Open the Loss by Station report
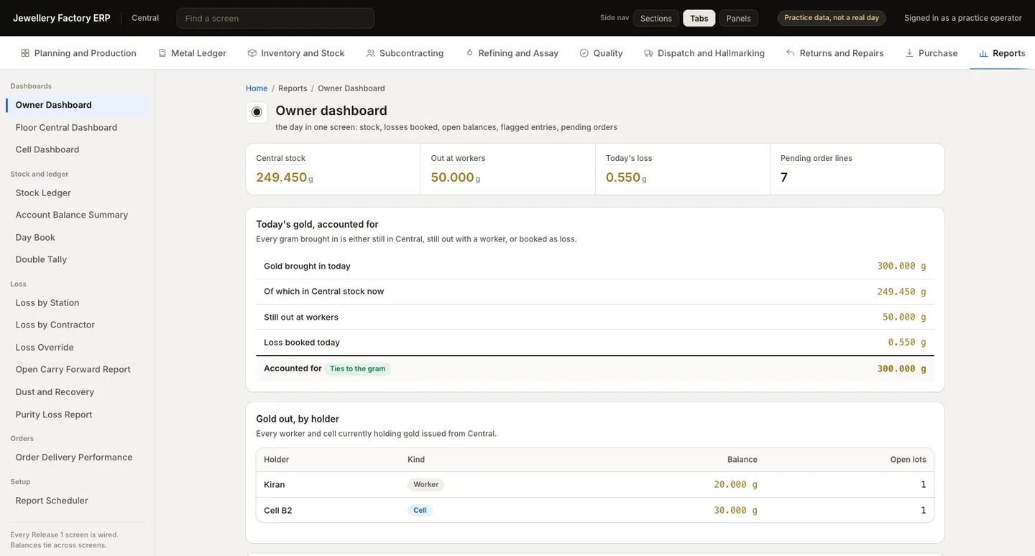 tap(78, 302)
